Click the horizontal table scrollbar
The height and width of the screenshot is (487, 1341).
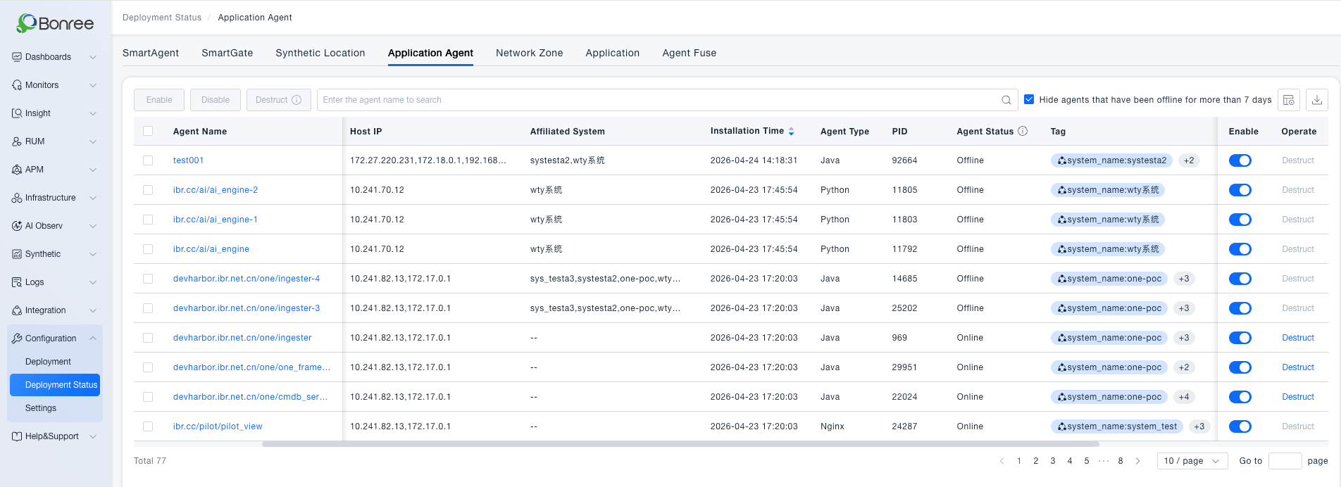(680, 444)
